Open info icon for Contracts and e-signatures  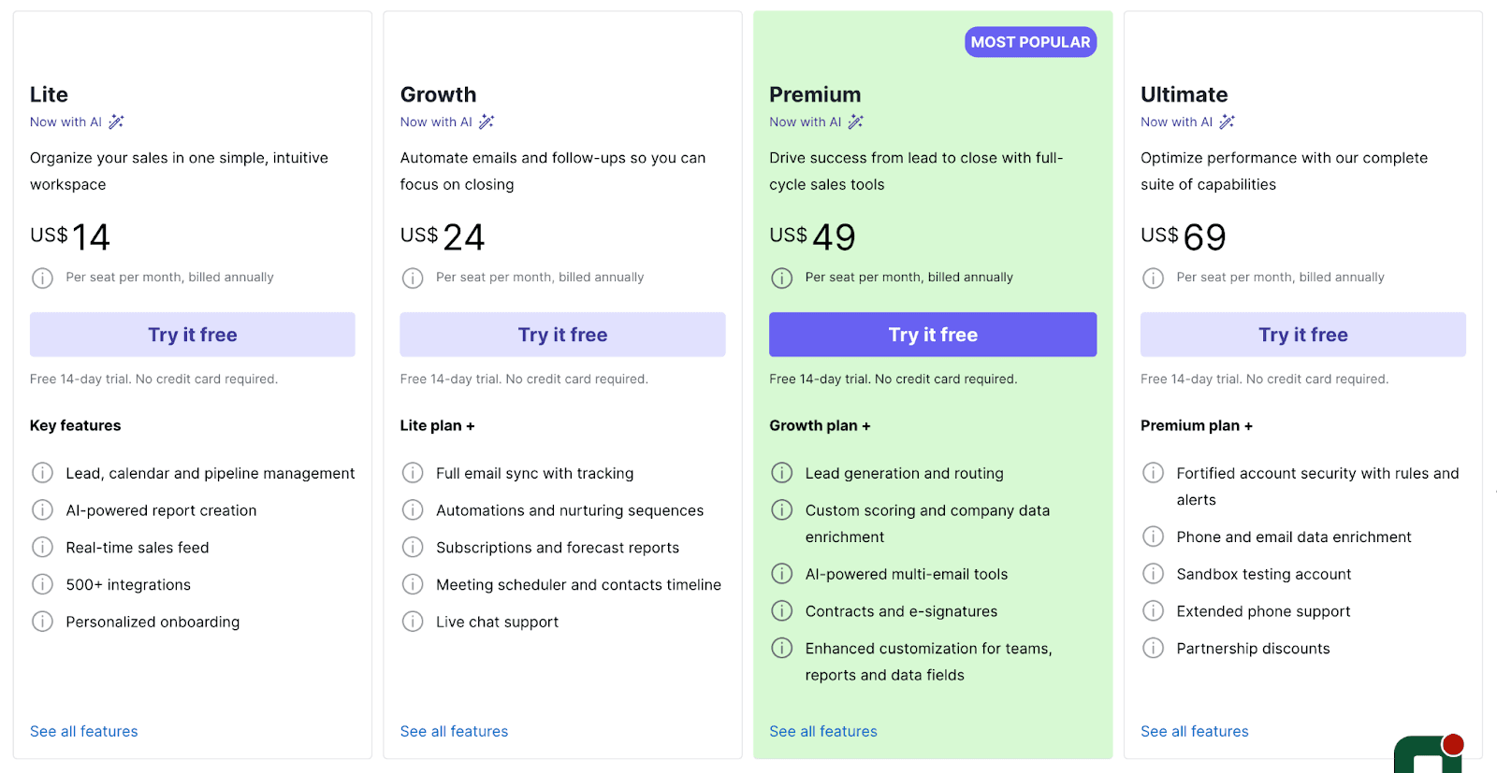(x=781, y=611)
